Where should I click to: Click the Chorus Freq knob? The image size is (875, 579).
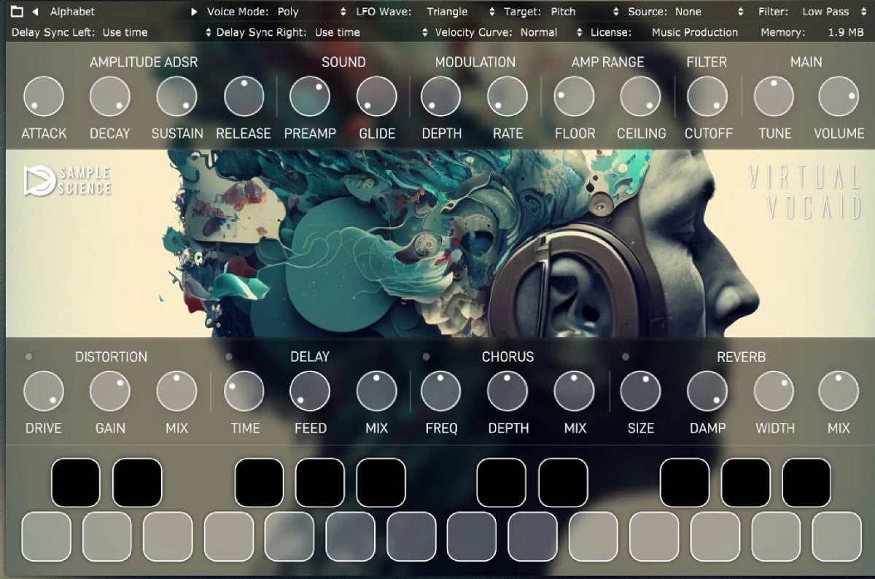point(441,391)
